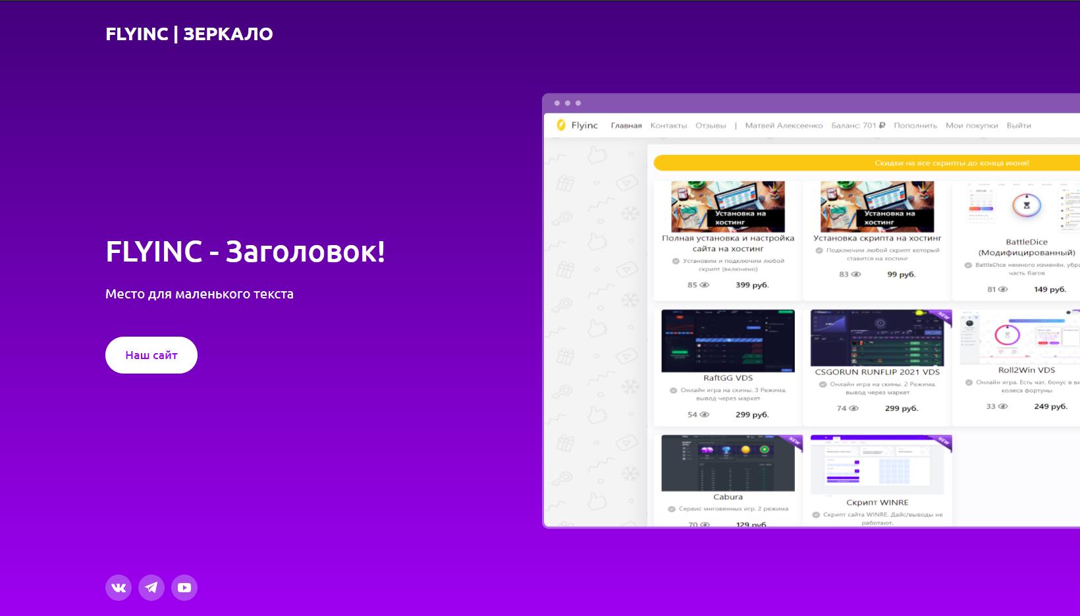Open the BattleDice product thumbnail
1080x616 pixels.
pyautogui.click(x=1026, y=207)
